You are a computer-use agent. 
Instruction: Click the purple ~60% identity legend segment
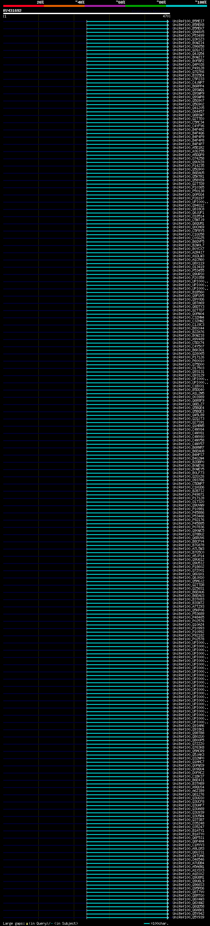[x=105, y=6]
